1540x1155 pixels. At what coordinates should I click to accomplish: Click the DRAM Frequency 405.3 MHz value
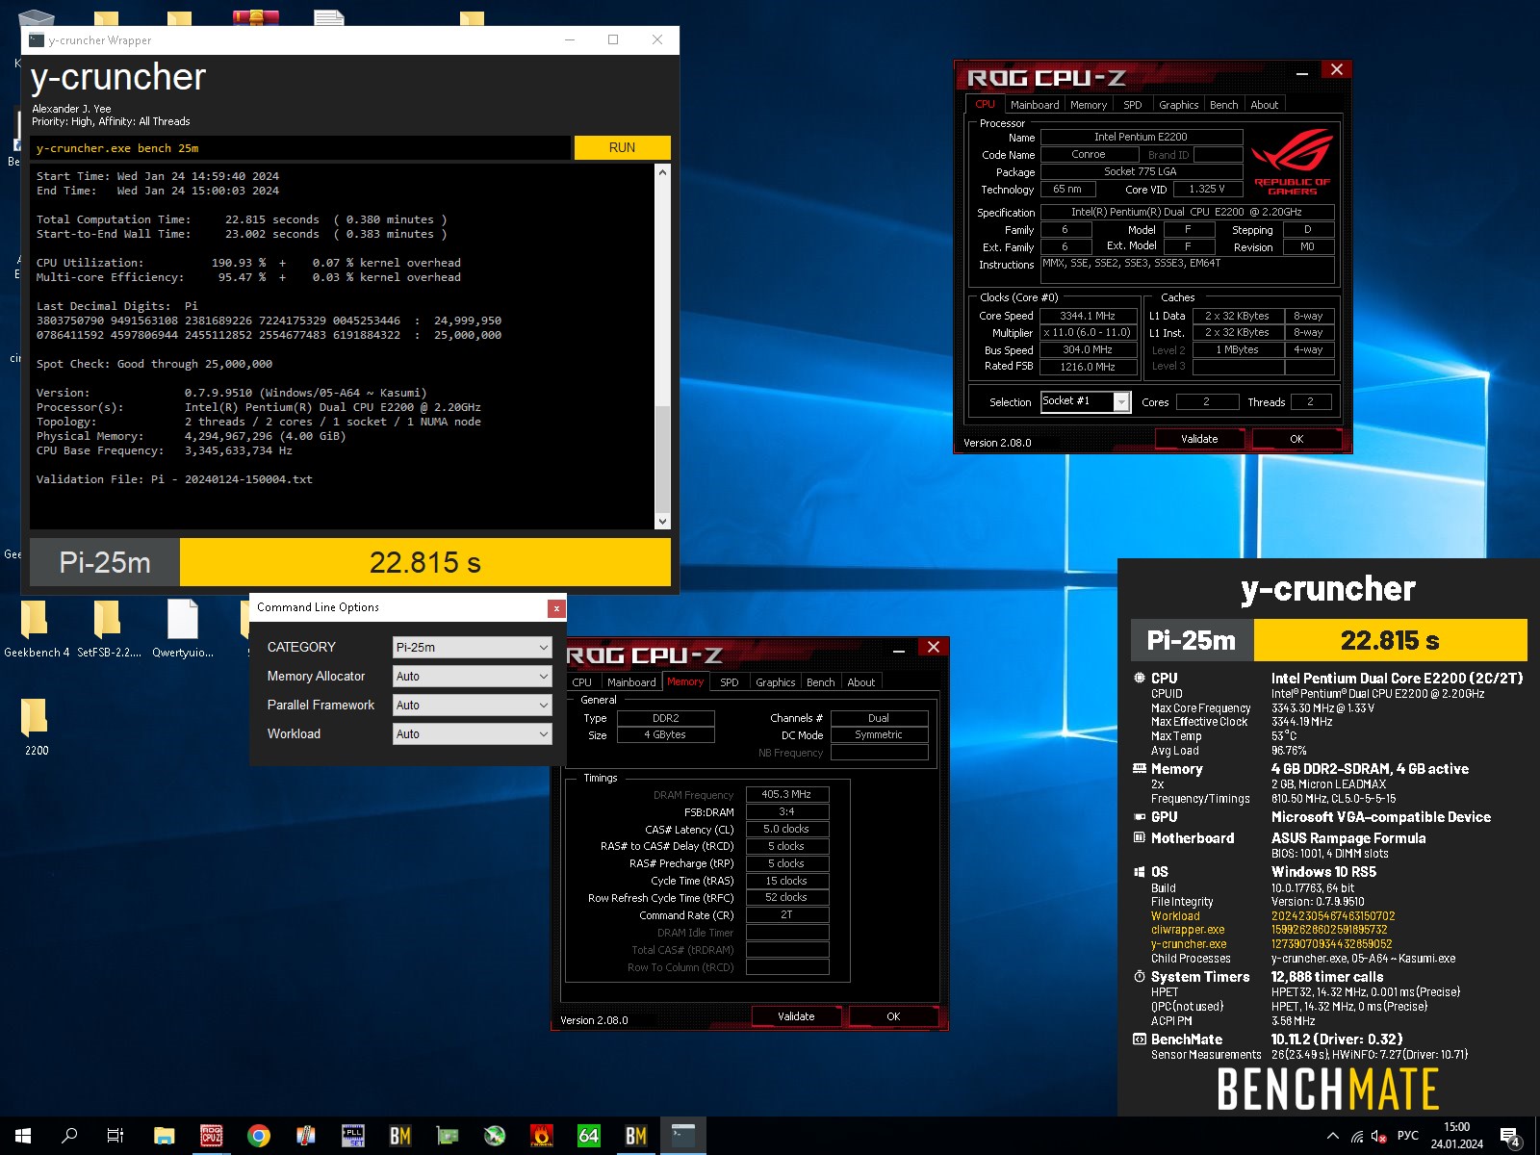(786, 795)
